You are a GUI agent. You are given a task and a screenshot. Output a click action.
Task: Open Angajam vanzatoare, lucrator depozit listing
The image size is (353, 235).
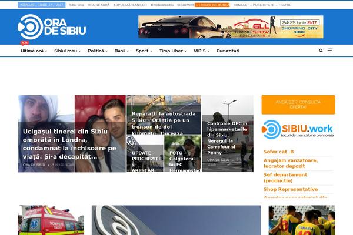291,163
